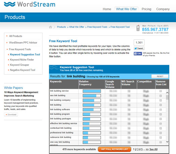Click the Competition column header
This screenshot has height=154, width=176.
click(146, 84)
